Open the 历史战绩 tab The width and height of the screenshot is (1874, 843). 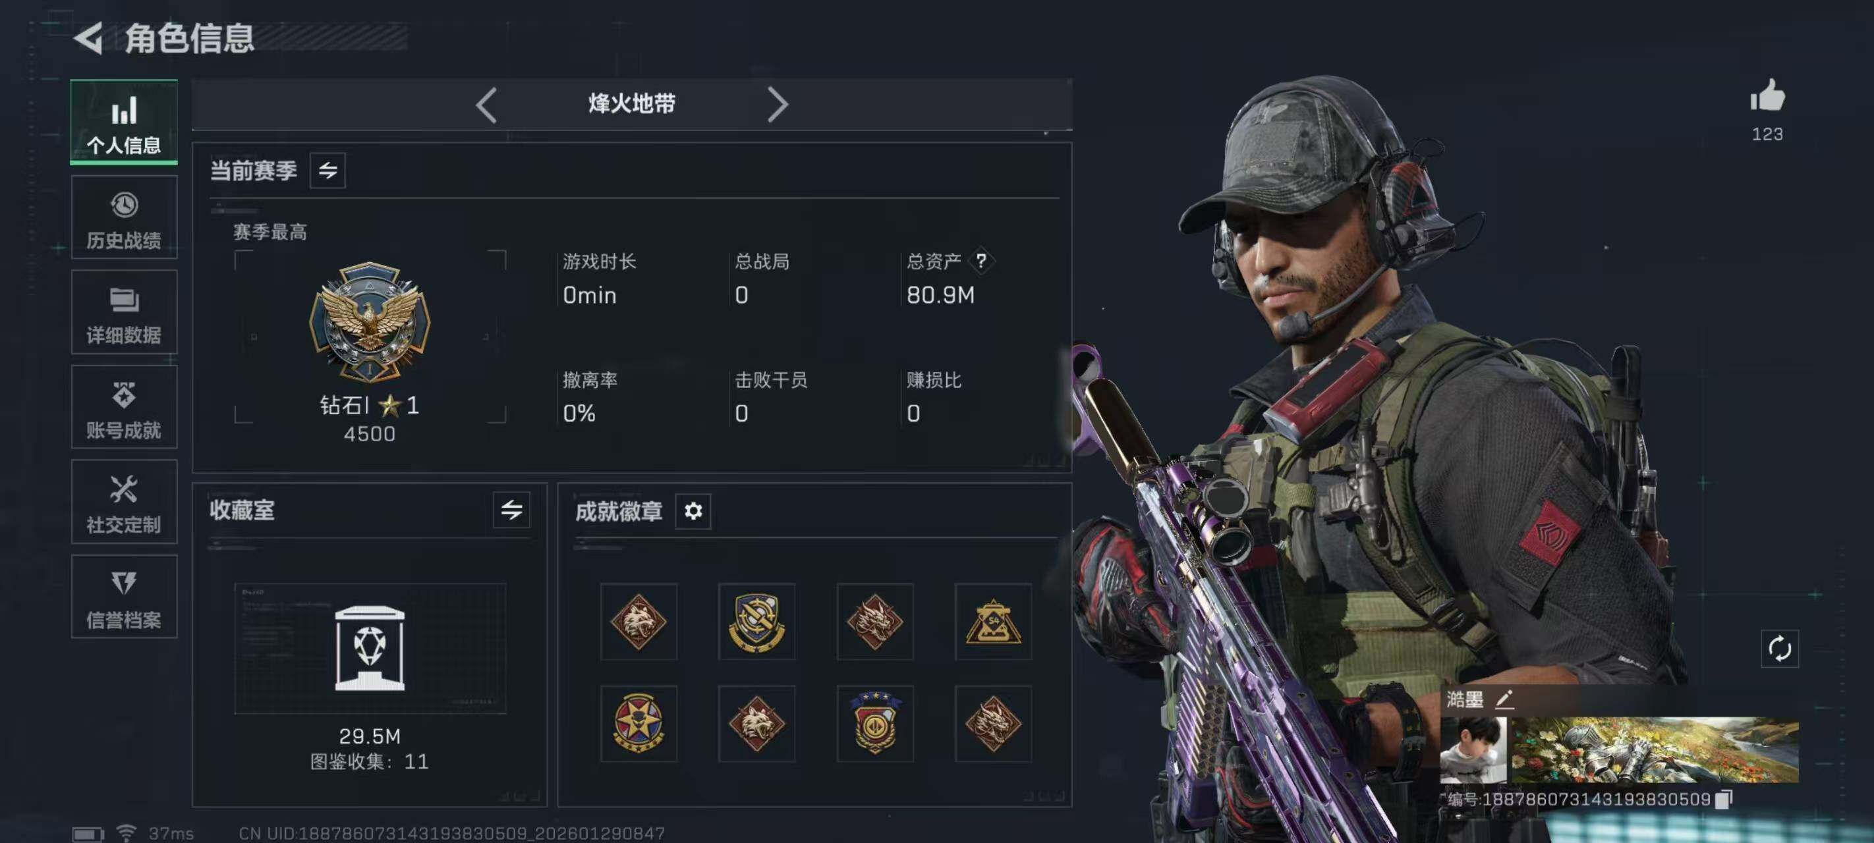tap(124, 217)
